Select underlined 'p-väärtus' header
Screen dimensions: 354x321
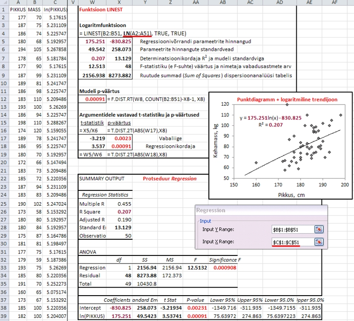click(119, 123)
